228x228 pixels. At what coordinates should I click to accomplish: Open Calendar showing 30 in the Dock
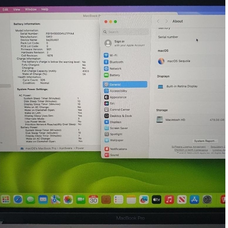coord(93,199)
